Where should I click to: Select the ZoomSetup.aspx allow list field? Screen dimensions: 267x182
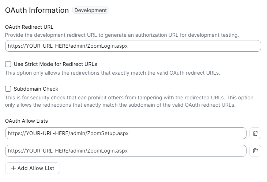click(126, 133)
